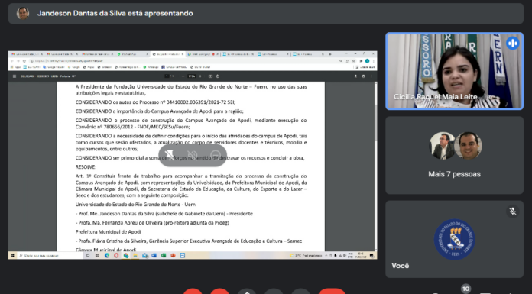The height and width of the screenshot is (294, 532).
Task: Select the active PDF document browser tab
Action: (167, 54)
